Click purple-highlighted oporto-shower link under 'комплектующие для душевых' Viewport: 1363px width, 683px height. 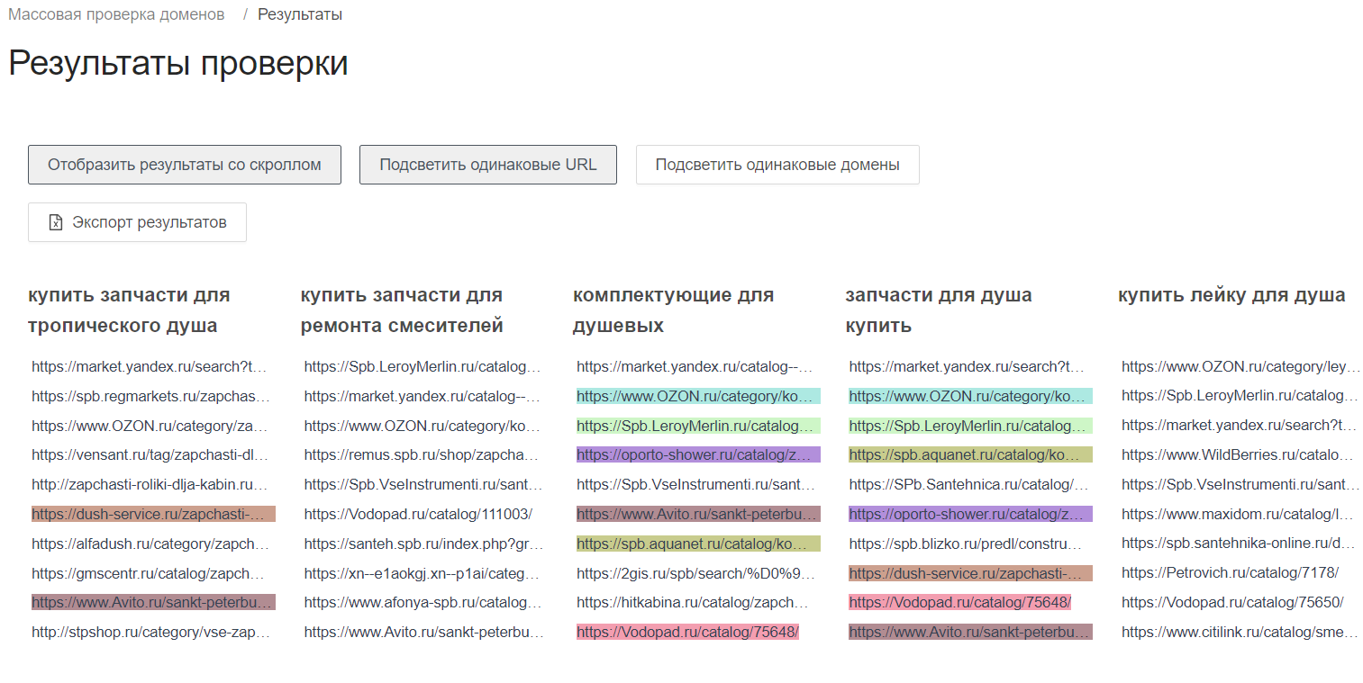point(698,455)
